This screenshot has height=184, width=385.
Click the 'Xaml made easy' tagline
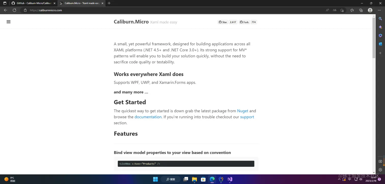pos(163,22)
